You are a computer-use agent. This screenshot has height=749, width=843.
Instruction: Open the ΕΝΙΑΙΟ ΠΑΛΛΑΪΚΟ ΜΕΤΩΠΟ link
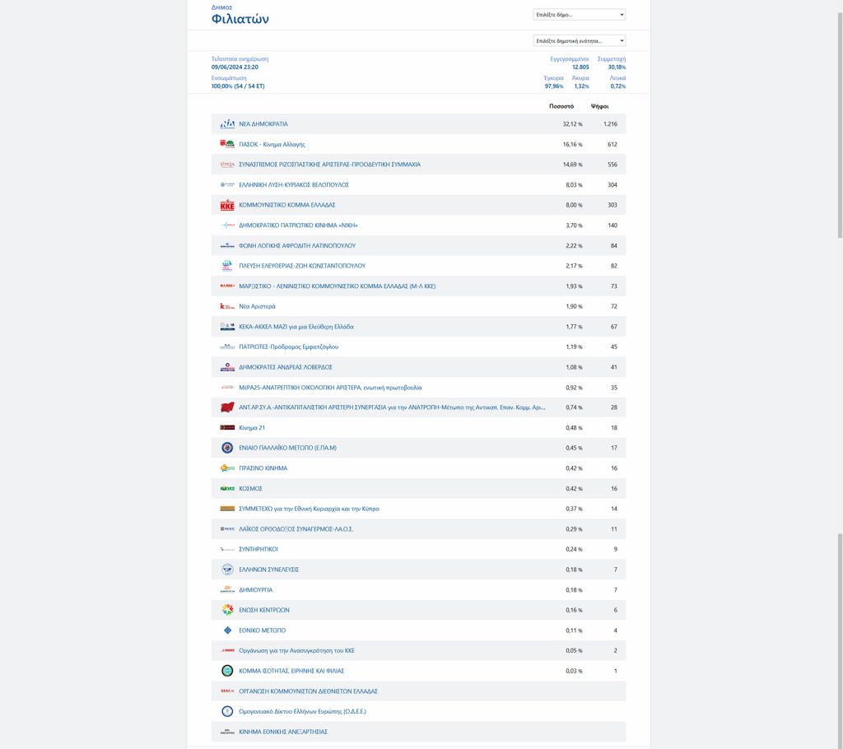(x=287, y=448)
